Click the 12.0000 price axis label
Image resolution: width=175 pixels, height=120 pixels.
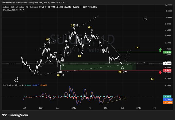pos(168,17)
